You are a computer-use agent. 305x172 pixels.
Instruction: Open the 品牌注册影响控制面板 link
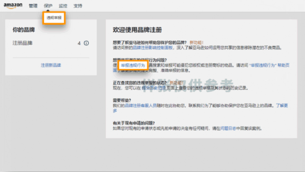[153, 48]
